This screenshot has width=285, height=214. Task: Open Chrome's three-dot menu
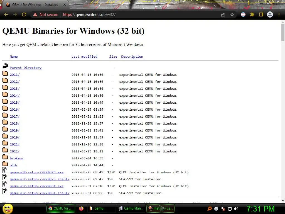click(279, 14)
